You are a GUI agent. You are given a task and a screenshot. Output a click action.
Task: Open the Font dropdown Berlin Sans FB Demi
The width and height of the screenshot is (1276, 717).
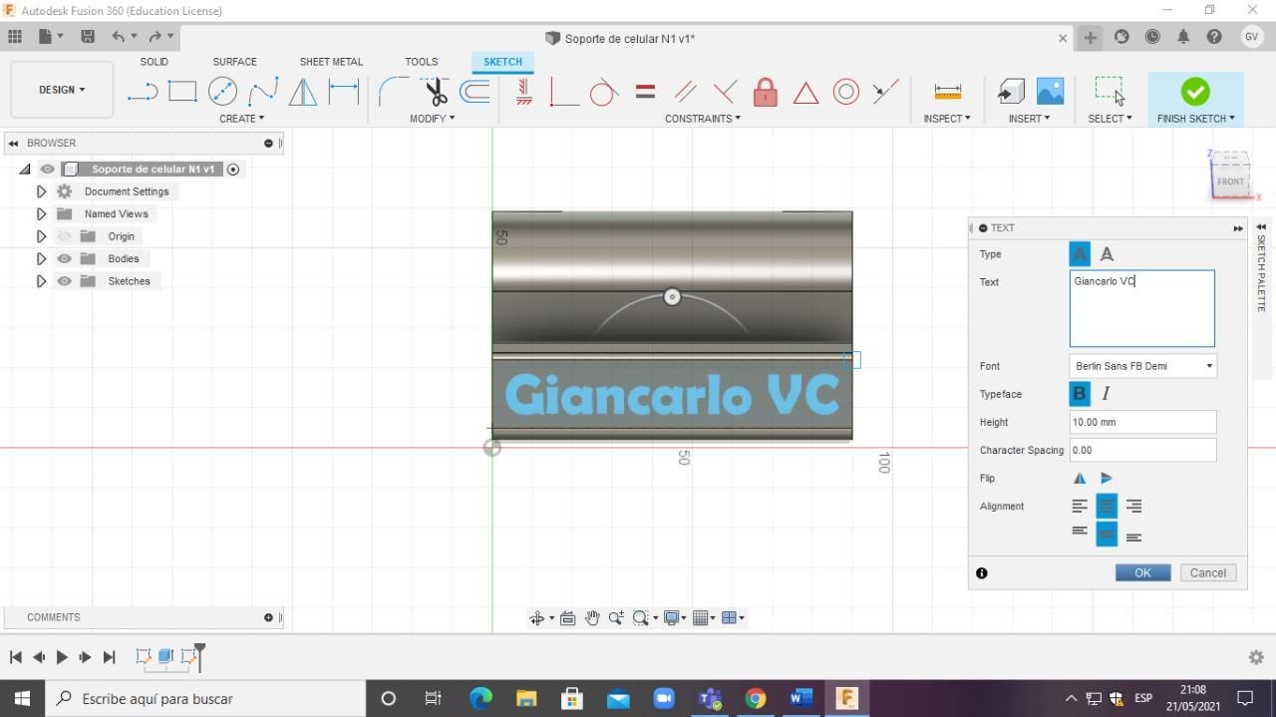pyautogui.click(x=1142, y=366)
